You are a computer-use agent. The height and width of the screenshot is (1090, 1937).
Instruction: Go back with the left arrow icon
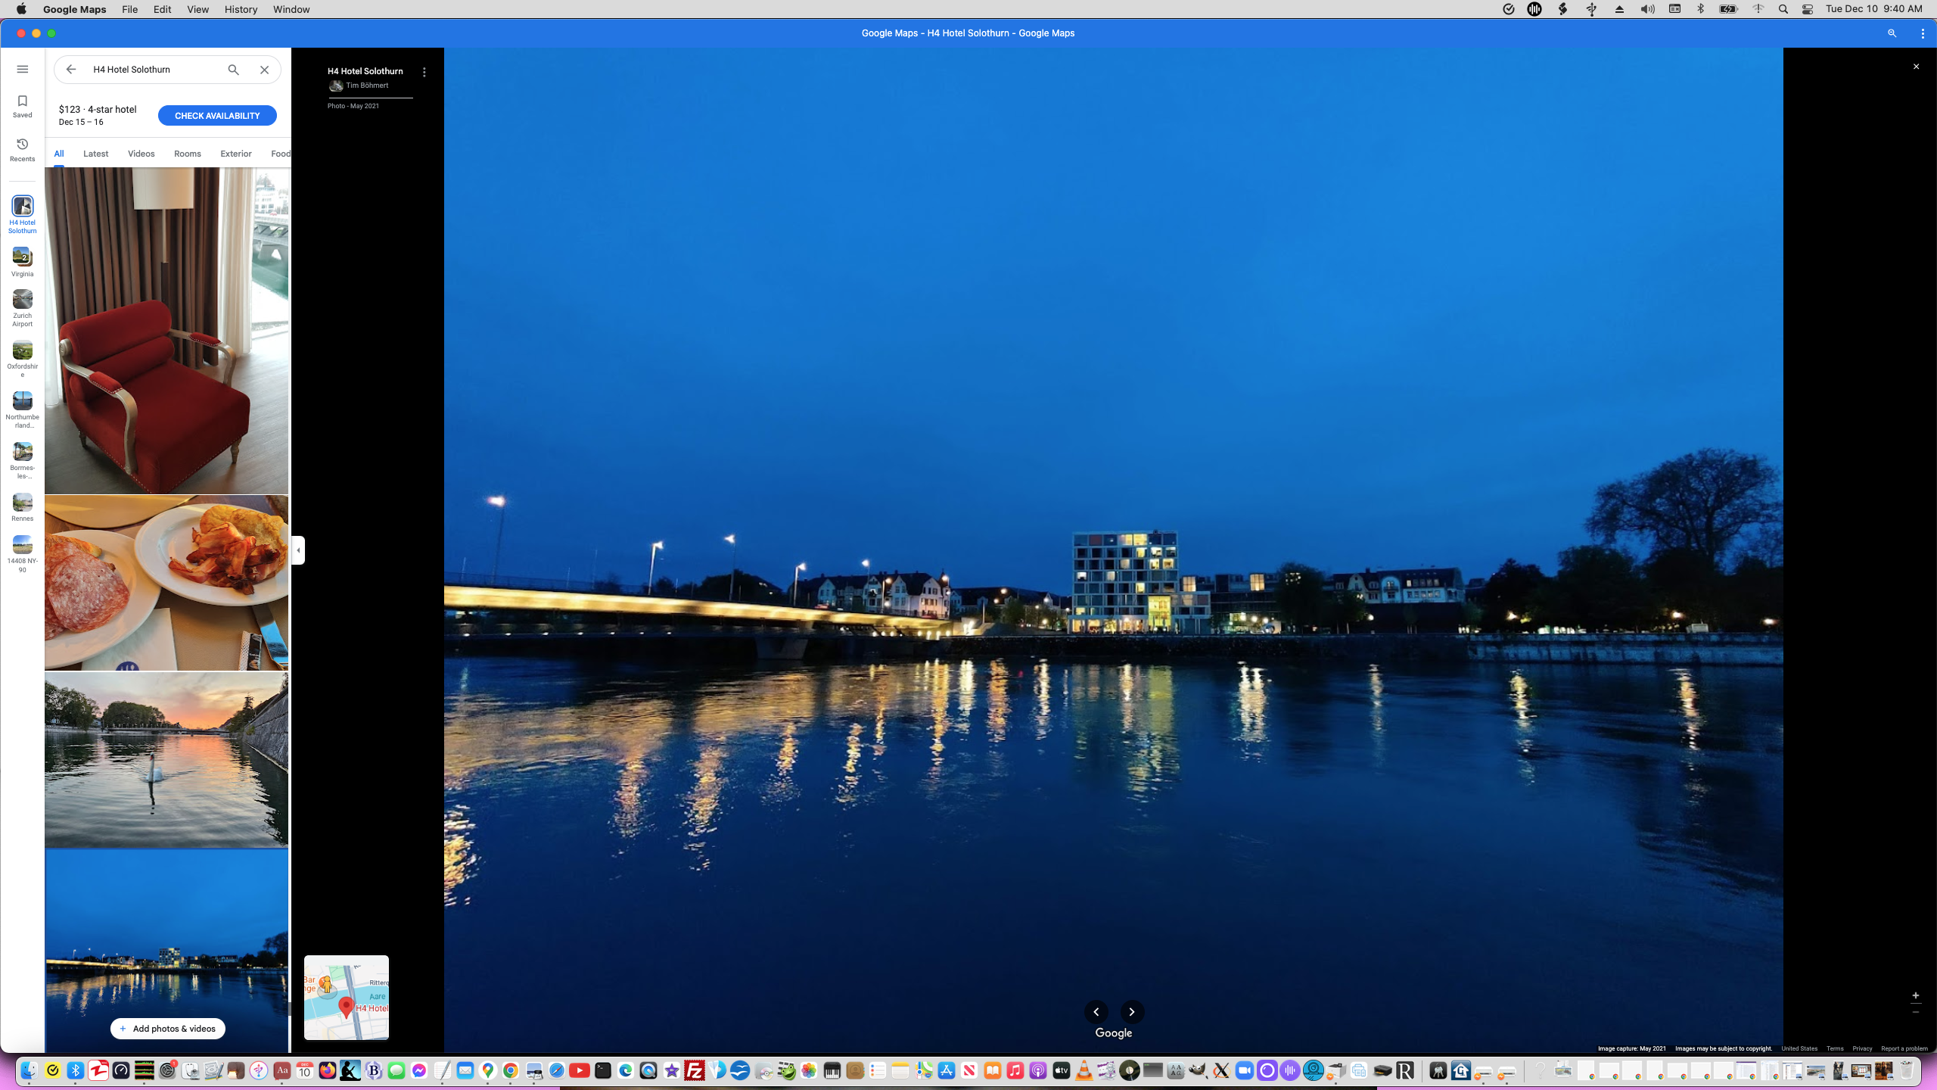[71, 70]
